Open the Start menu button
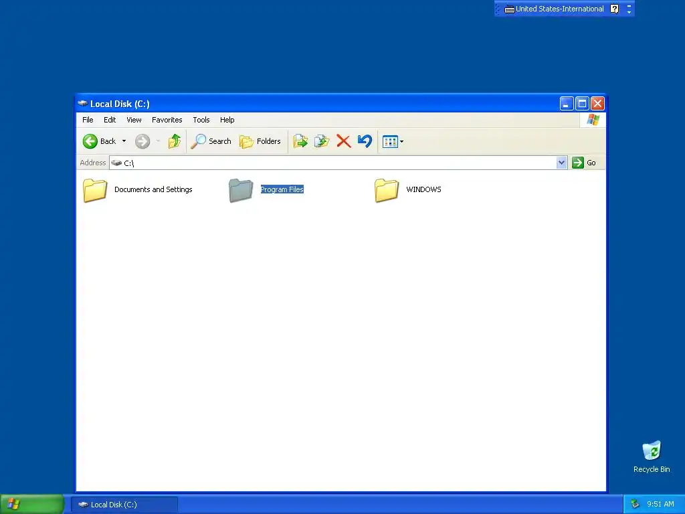Image resolution: width=685 pixels, height=514 pixels. (32, 505)
